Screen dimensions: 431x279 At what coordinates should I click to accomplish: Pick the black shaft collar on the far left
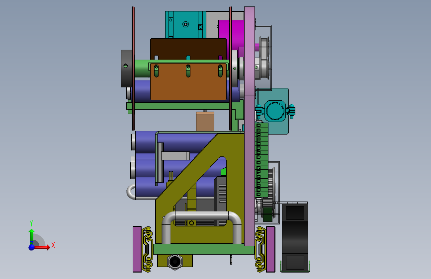pos(127,69)
